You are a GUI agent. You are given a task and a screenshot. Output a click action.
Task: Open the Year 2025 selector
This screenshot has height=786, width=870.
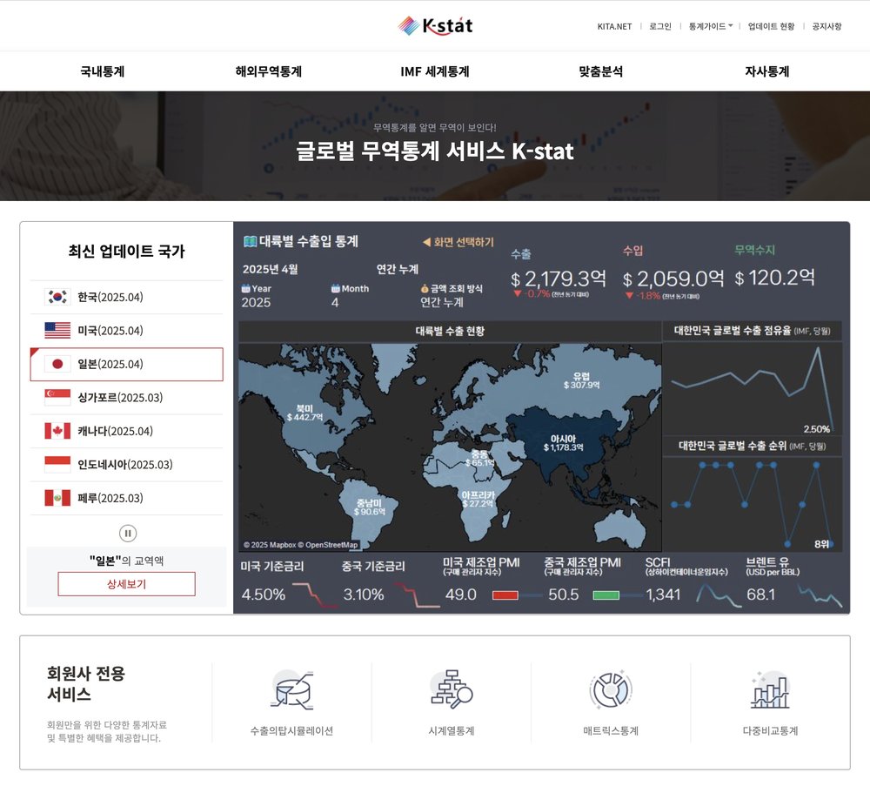point(256,303)
